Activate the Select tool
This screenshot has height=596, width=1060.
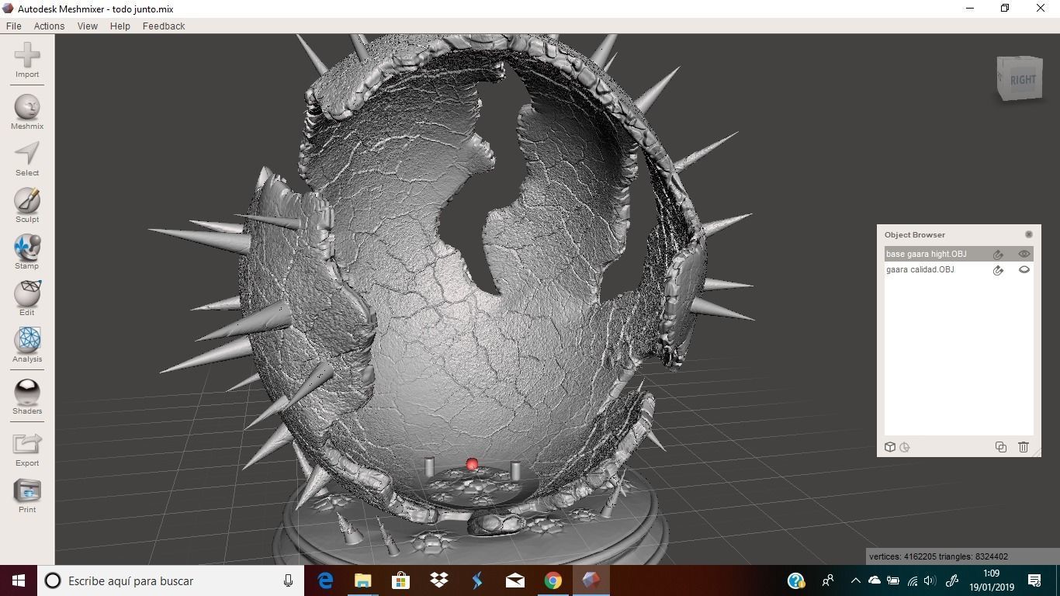point(27,153)
